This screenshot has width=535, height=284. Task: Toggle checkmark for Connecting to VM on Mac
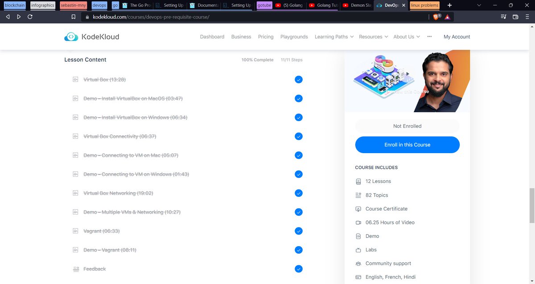(x=299, y=155)
